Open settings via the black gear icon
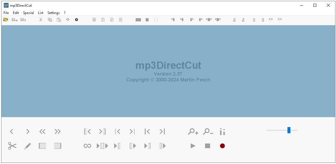 pyautogui.click(x=76, y=20)
